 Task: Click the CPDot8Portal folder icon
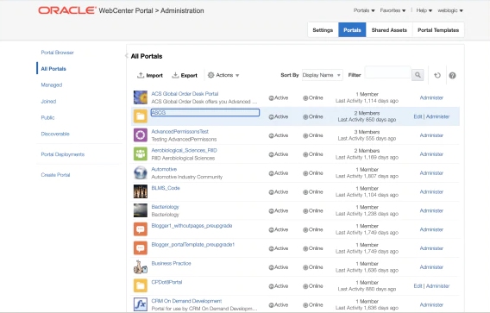tap(141, 285)
